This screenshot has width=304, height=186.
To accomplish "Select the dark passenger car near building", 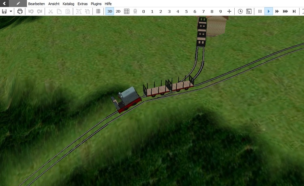I will [202, 32].
